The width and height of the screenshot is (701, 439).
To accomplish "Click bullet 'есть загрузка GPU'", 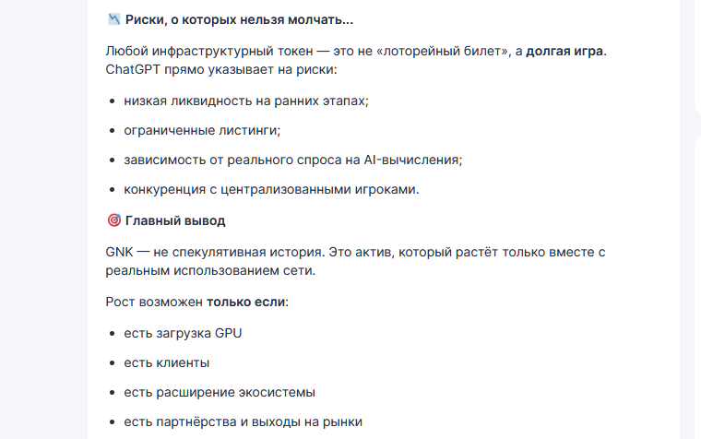I will click(183, 334).
